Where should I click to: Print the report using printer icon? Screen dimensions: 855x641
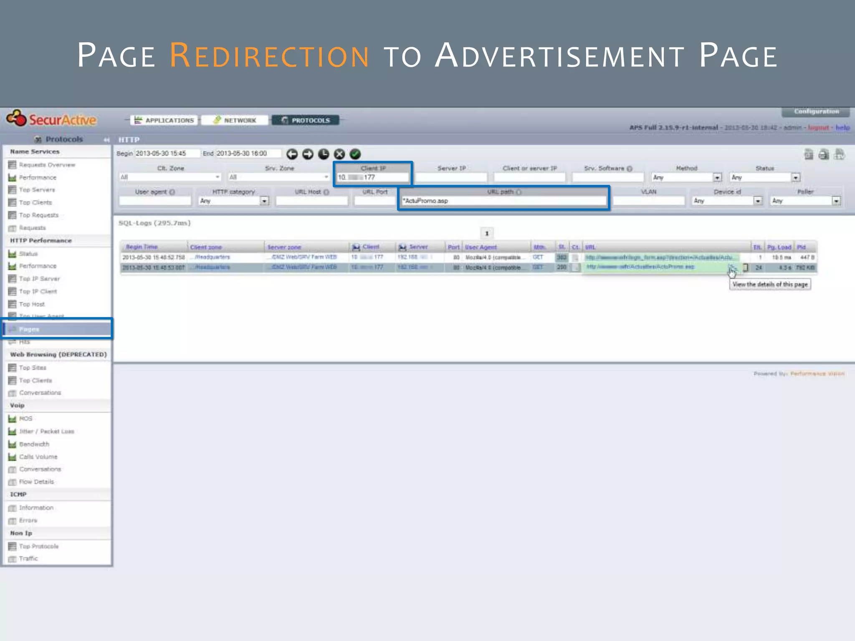point(824,154)
